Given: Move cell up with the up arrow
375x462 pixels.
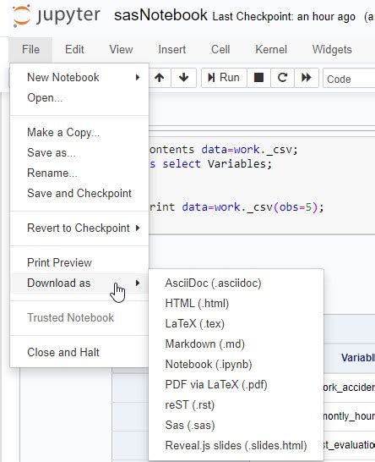Looking at the screenshot, I should click(x=159, y=78).
